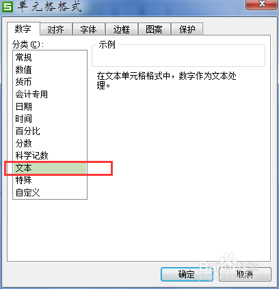This screenshot has width=279, height=289.
Task: Switch to the 边框 tab
Action: (122, 29)
